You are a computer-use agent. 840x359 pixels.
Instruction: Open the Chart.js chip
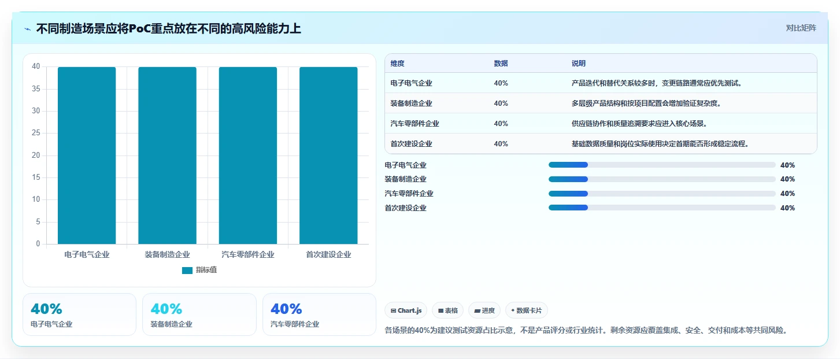click(406, 310)
